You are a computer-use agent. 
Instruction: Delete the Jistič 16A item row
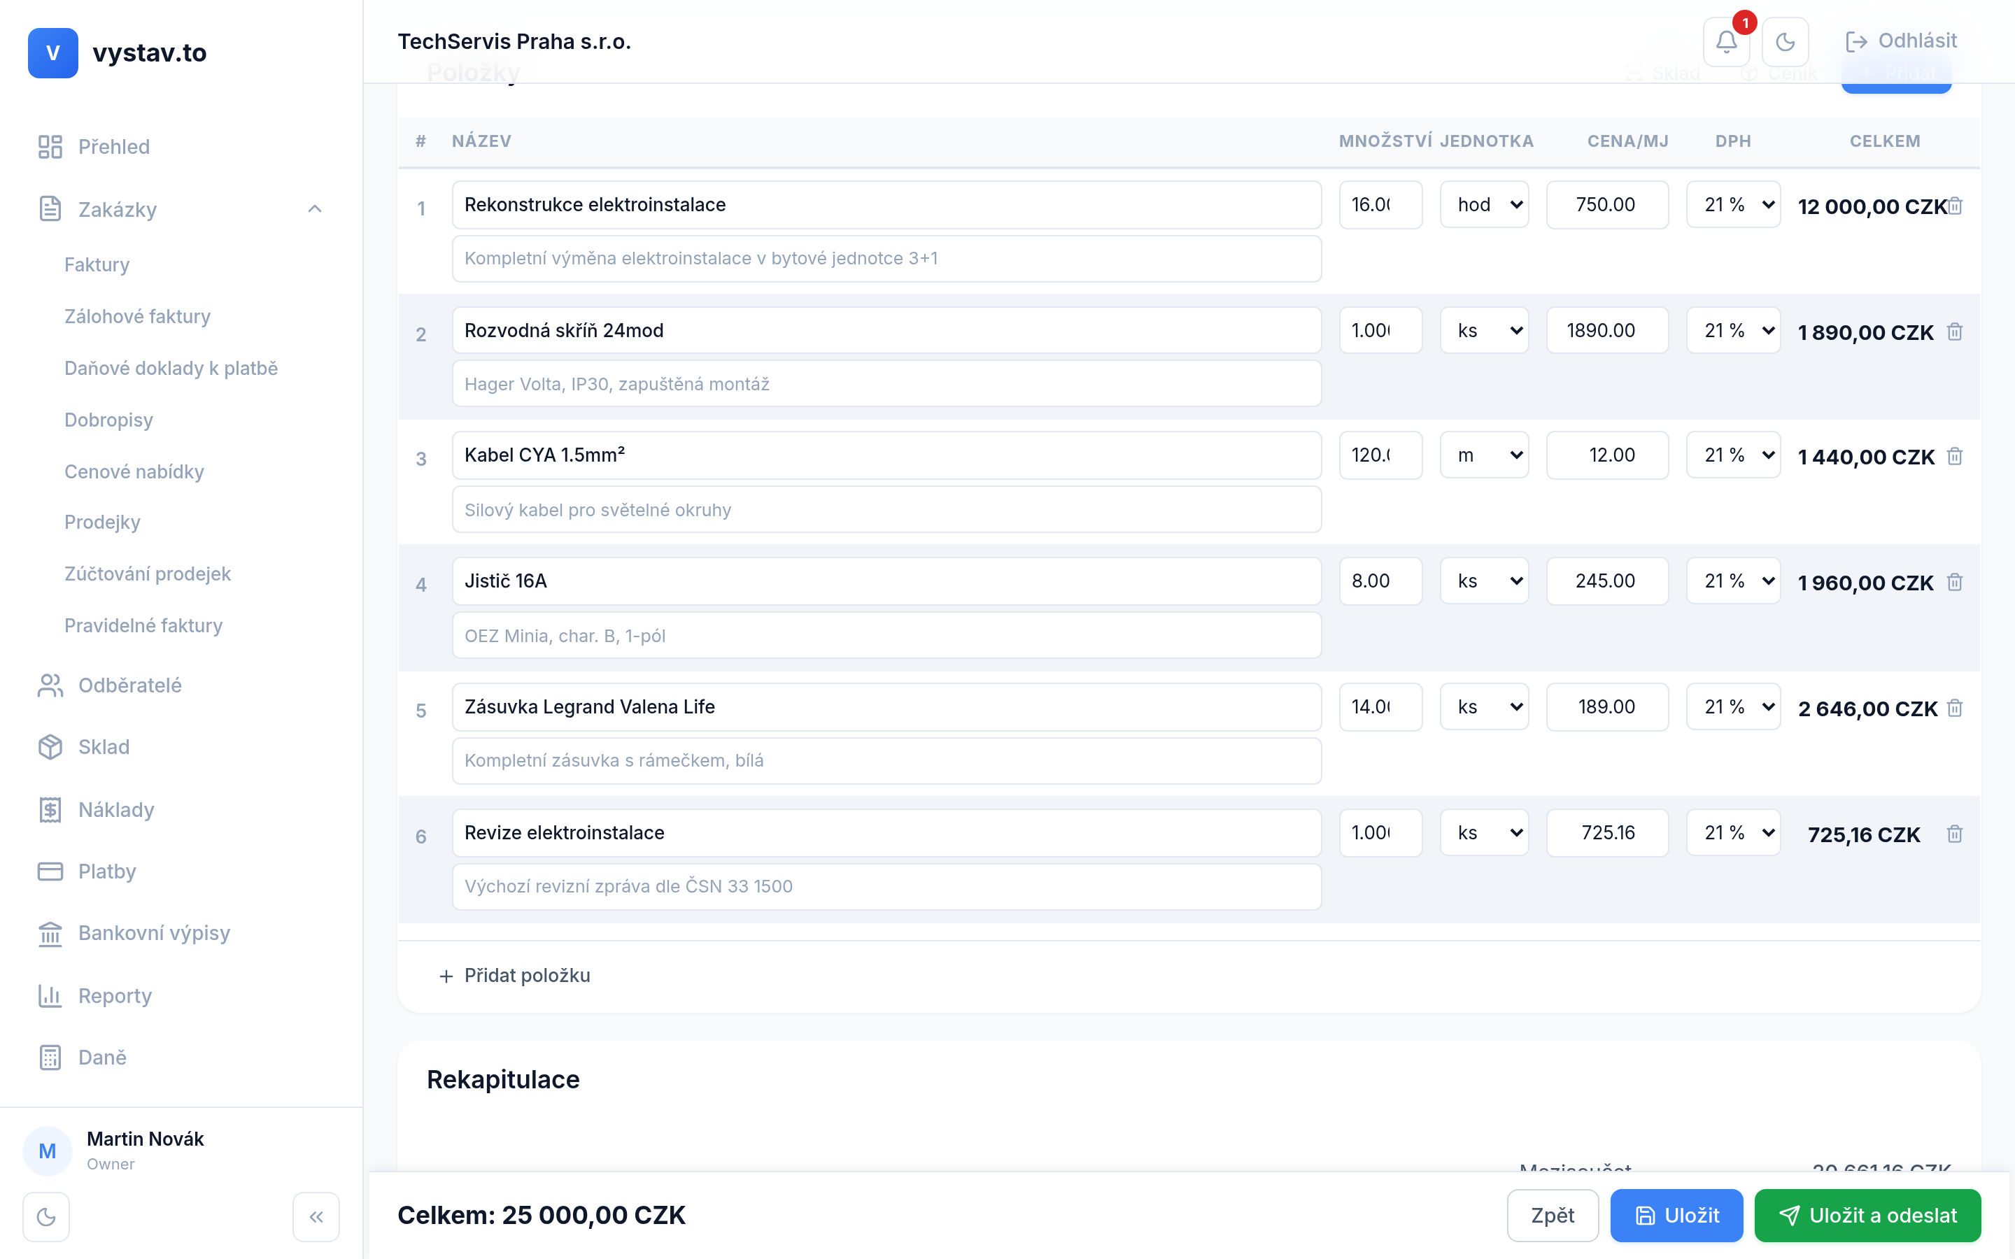[1954, 582]
